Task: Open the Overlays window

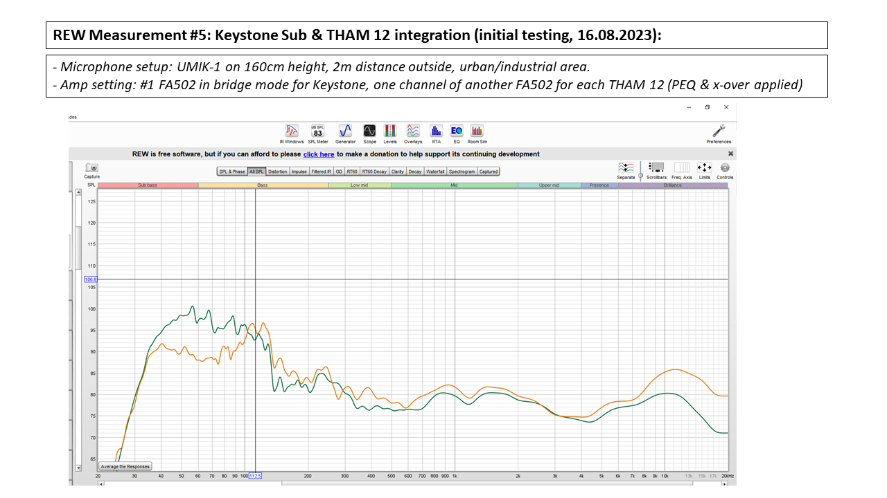Action: click(413, 133)
